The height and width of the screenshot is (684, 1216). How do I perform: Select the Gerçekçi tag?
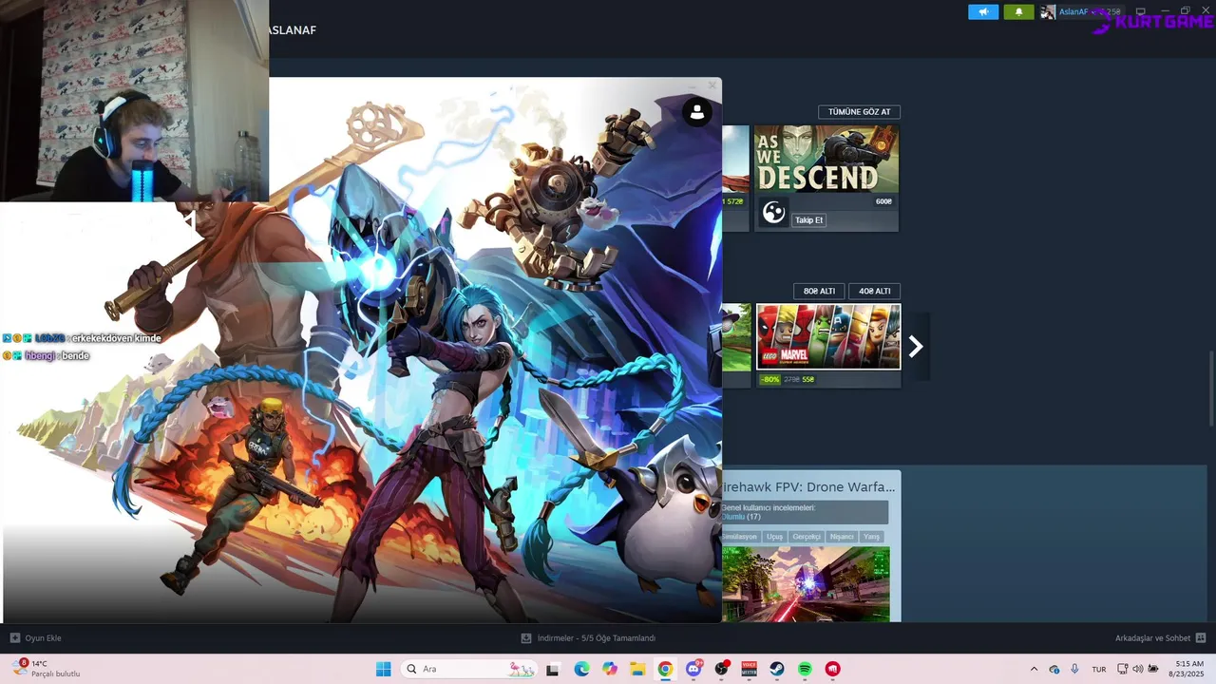pyautogui.click(x=807, y=537)
